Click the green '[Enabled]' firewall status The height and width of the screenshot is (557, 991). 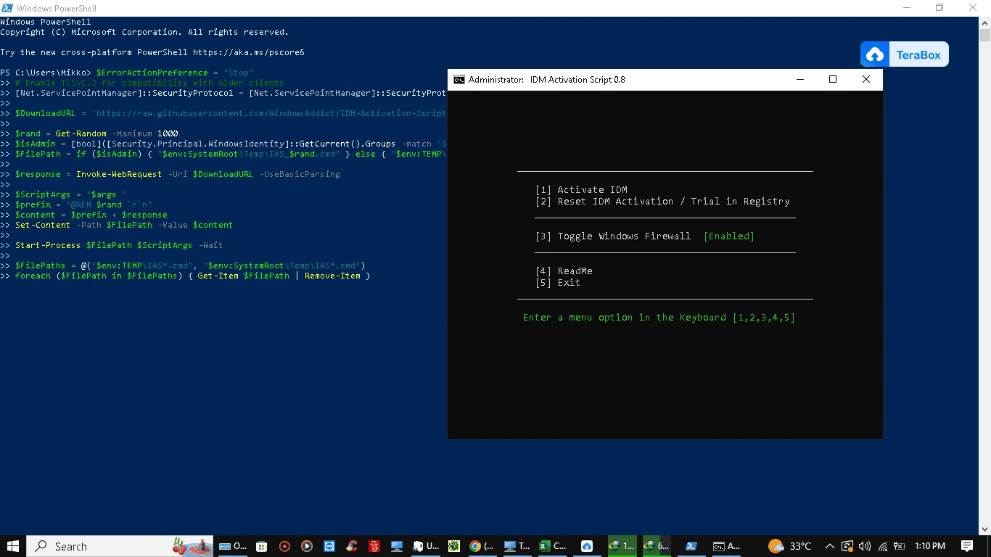(729, 236)
